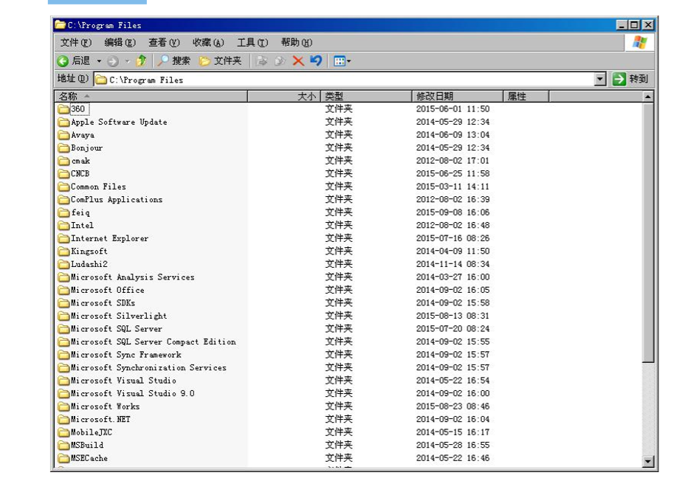Select the Apple Software Update folder icon
The image size is (699, 478).
63,122
